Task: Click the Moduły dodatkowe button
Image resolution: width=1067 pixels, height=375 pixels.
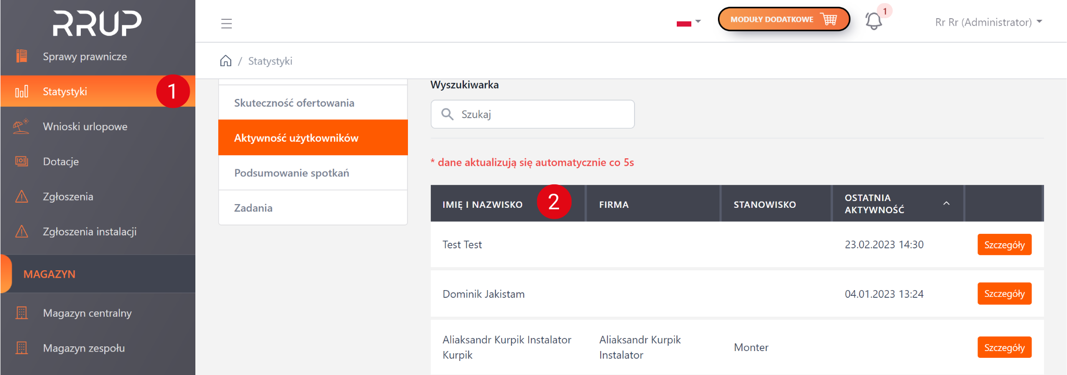Action: click(783, 20)
